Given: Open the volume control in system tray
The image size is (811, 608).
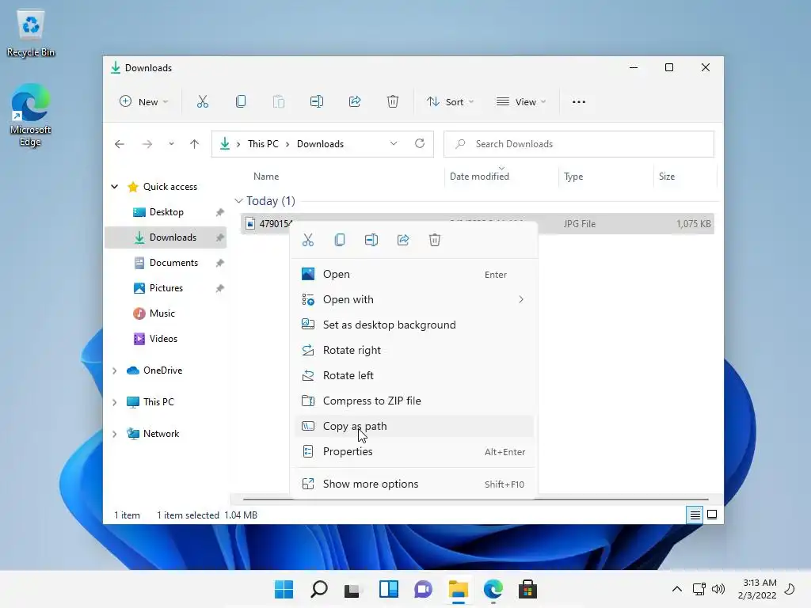Looking at the screenshot, I should pyautogui.click(x=718, y=589).
